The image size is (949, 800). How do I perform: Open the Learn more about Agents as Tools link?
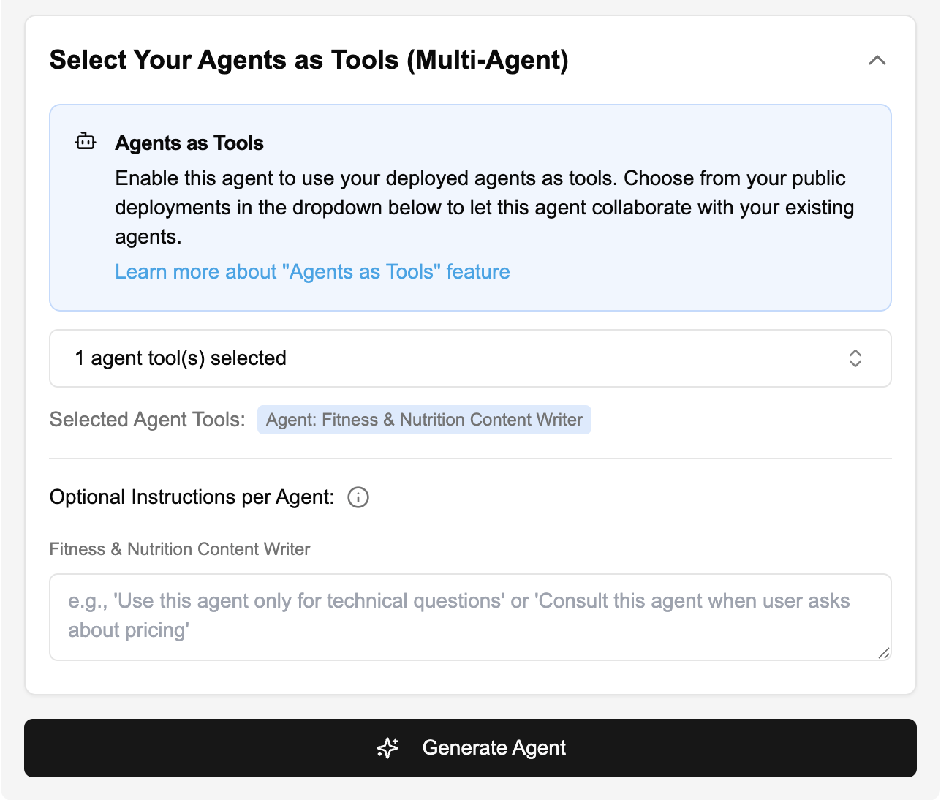click(312, 272)
